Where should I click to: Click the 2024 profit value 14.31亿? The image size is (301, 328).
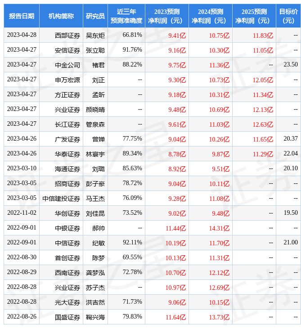(219, 228)
